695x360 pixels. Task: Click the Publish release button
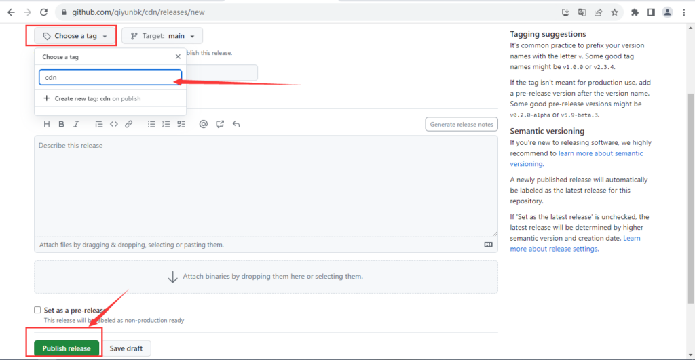[x=67, y=348]
